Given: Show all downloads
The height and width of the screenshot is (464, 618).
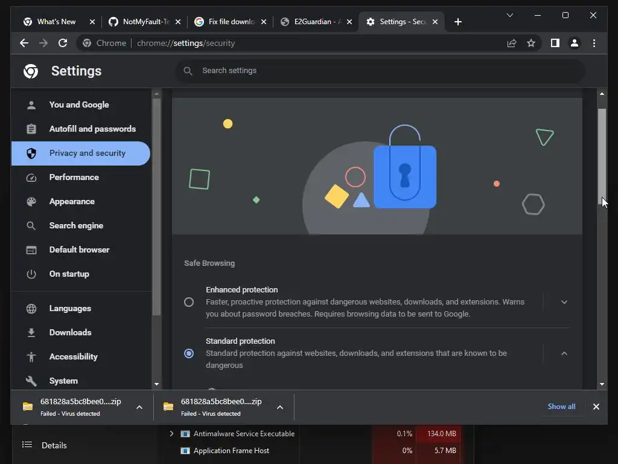Looking at the screenshot, I should 561,407.
